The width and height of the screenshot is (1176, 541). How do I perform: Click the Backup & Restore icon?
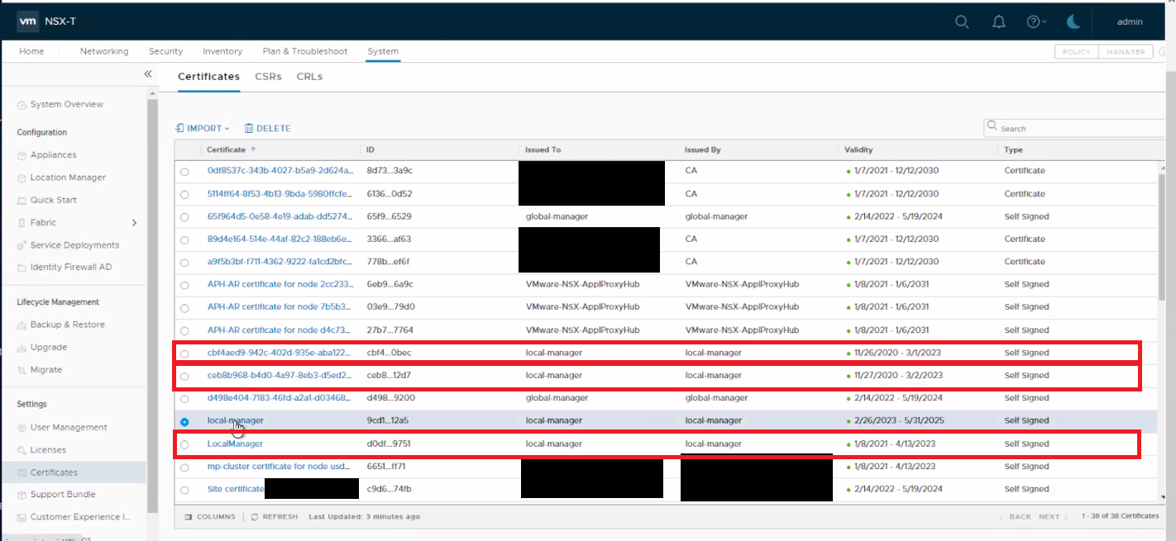pos(22,325)
